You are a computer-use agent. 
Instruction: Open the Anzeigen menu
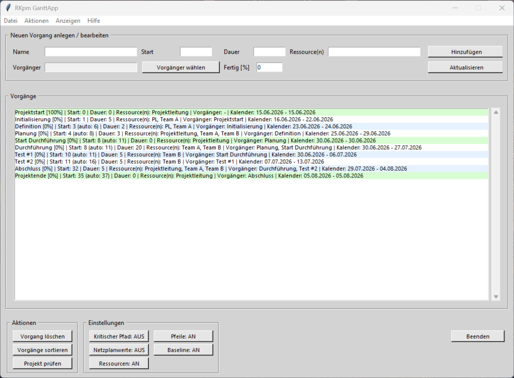pos(68,21)
